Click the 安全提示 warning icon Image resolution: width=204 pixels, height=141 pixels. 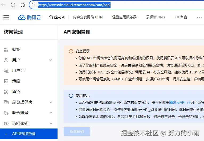click(x=71, y=51)
